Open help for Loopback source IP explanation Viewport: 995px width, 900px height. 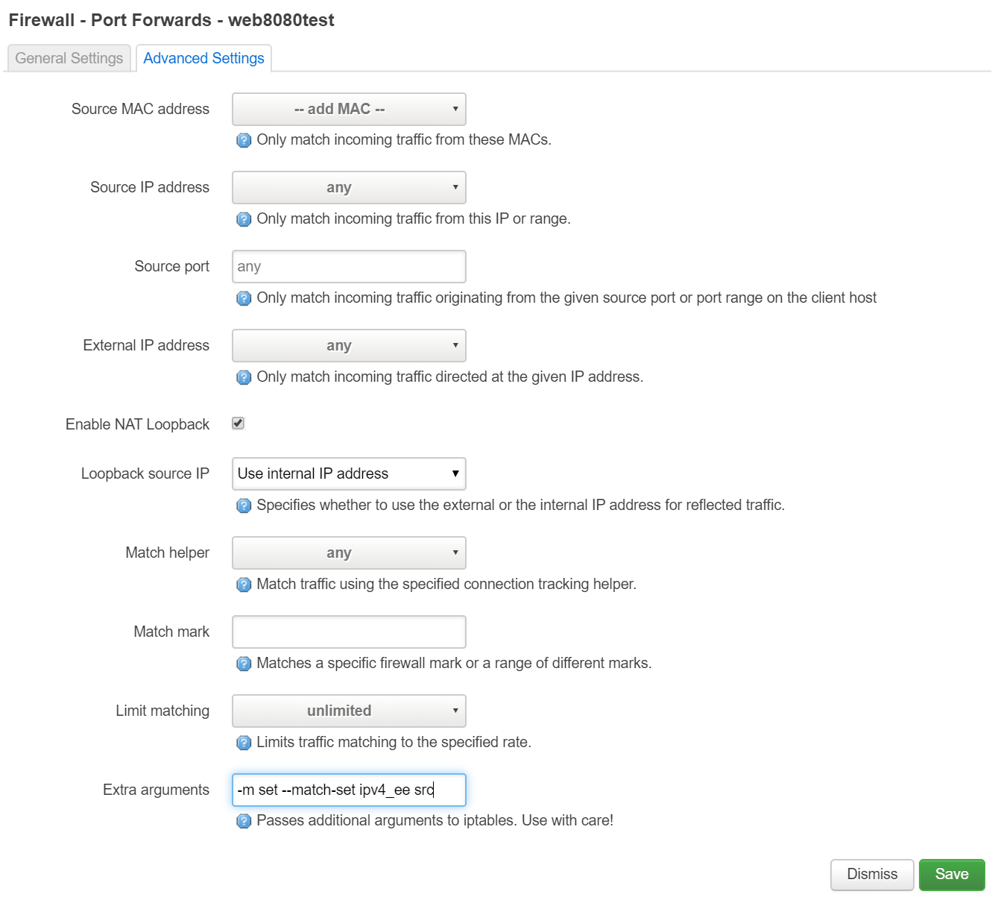click(244, 506)
